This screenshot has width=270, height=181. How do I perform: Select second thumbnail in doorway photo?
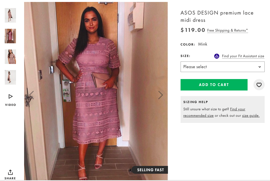10,36
